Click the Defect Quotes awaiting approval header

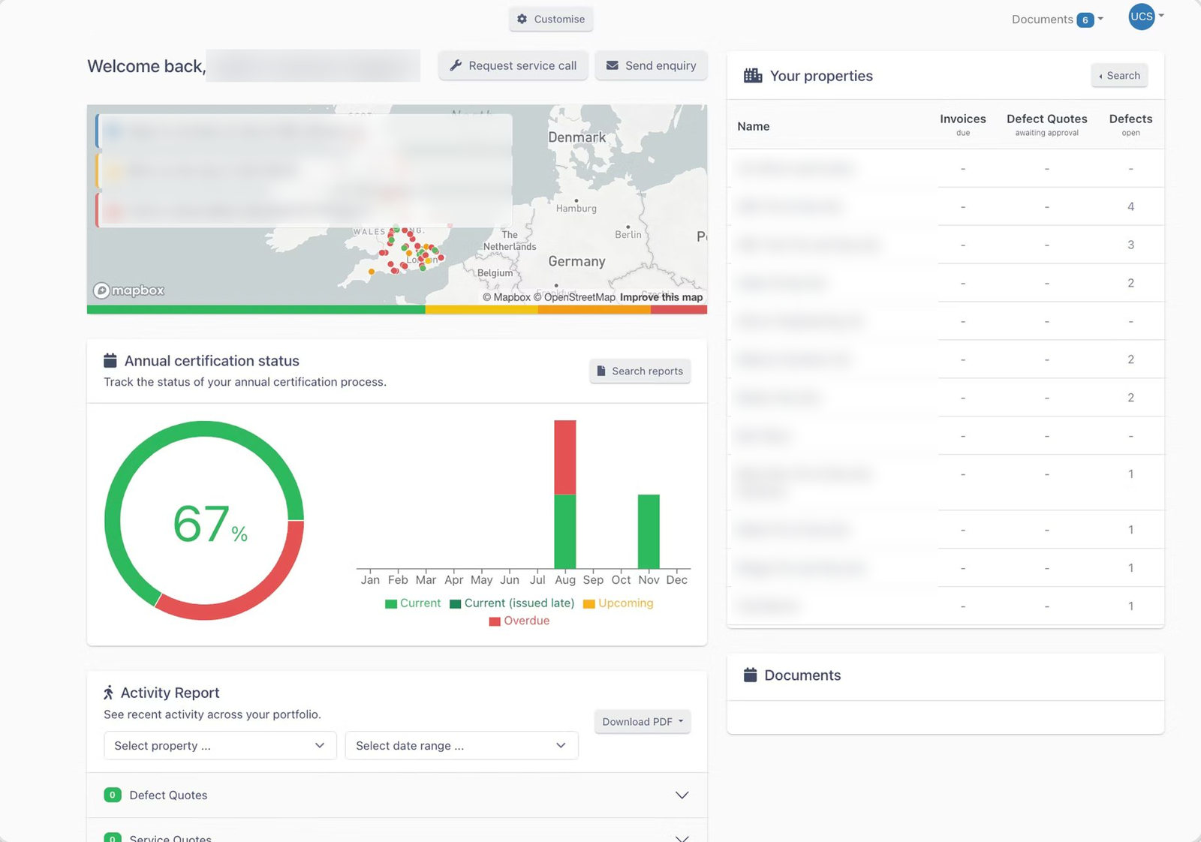(1047, 125)
